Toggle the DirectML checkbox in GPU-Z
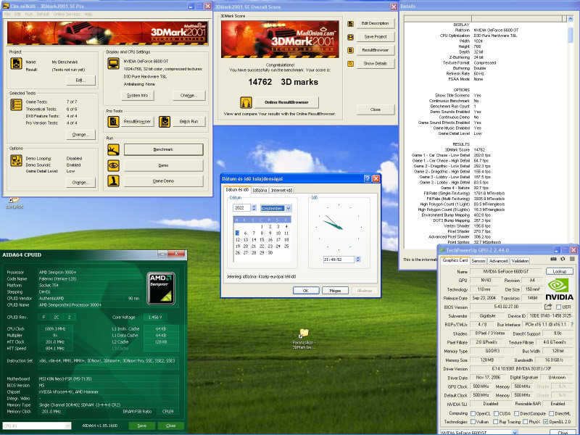This screenshot has height=435, width=580. 552,413
